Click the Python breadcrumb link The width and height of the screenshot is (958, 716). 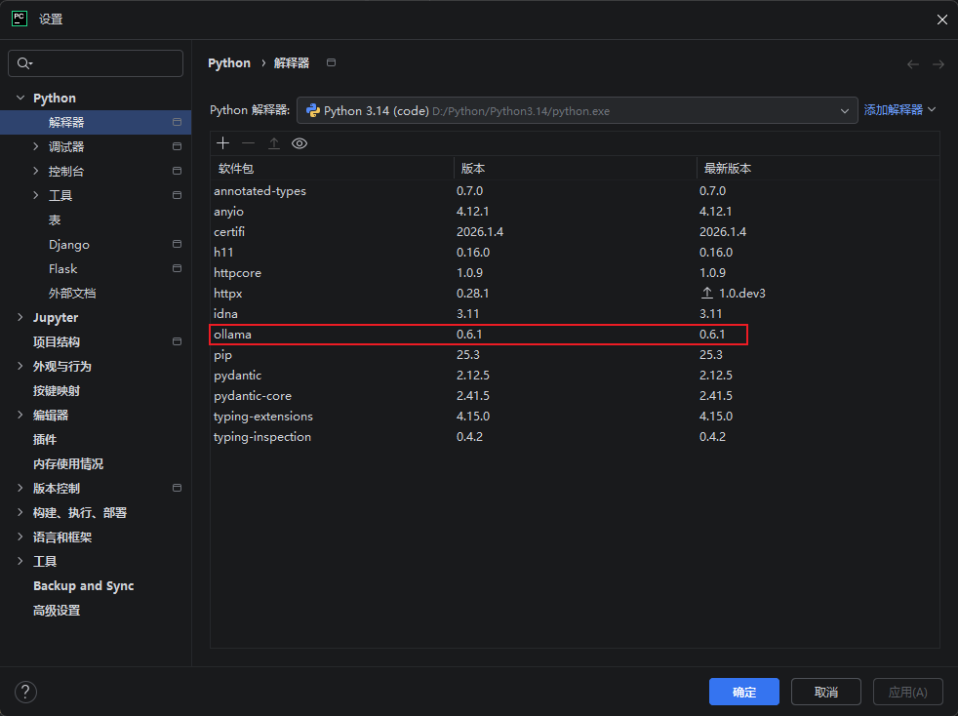coord(229,63)
